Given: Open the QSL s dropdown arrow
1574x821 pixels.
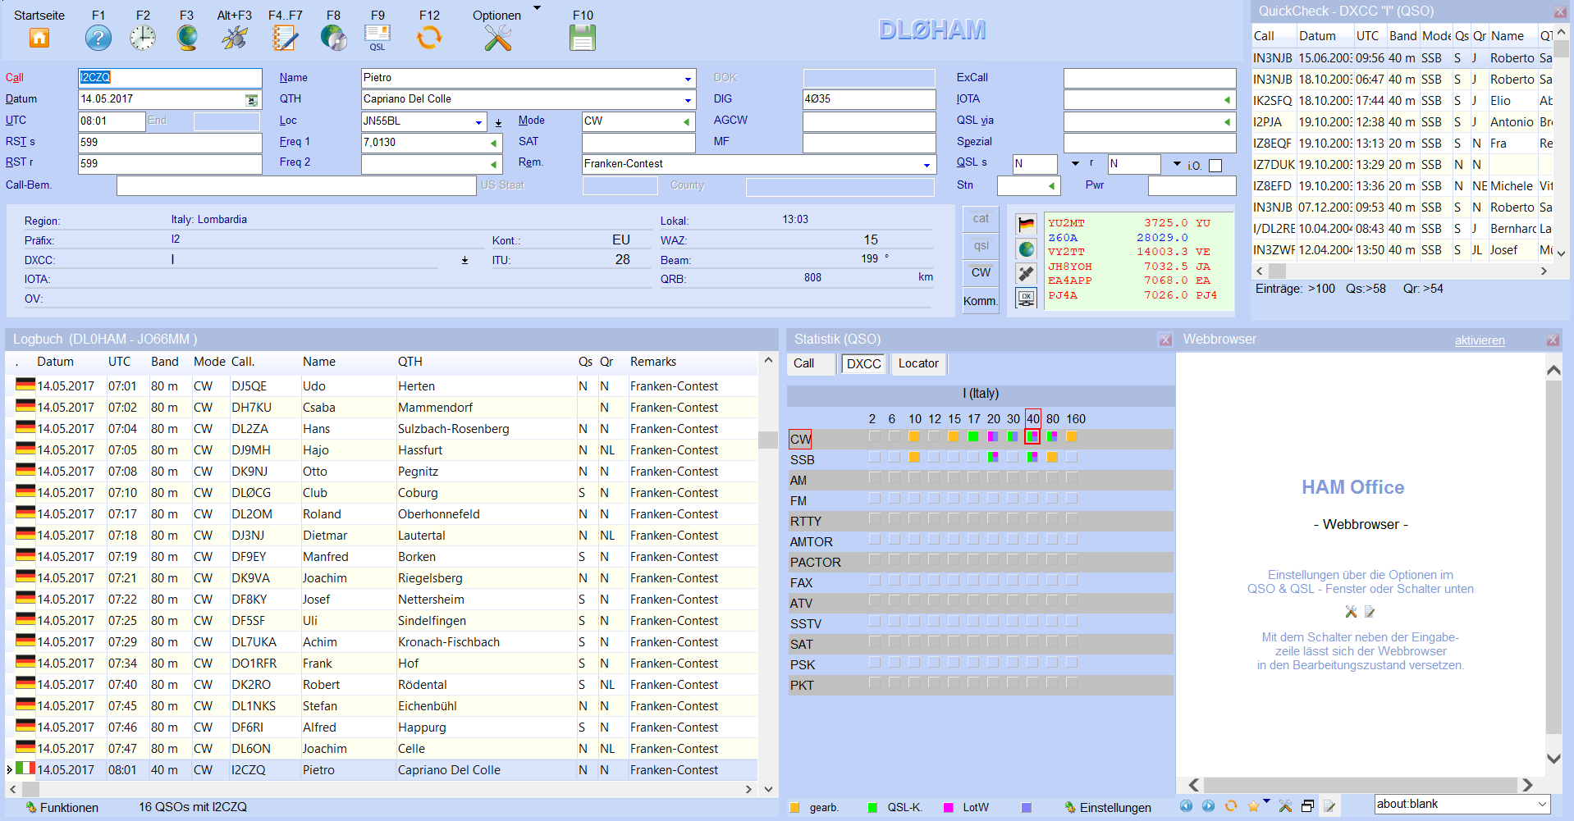Looking at the screenshot, I should click(1075, 164).
